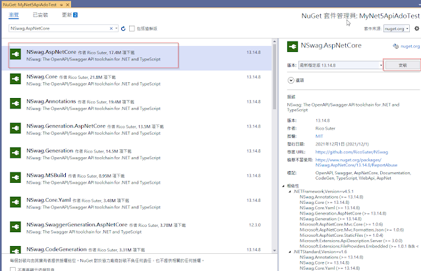
Task: Collapse the .NETFramework v4.5.1 dependency group
Action: (x=290, y=191)
